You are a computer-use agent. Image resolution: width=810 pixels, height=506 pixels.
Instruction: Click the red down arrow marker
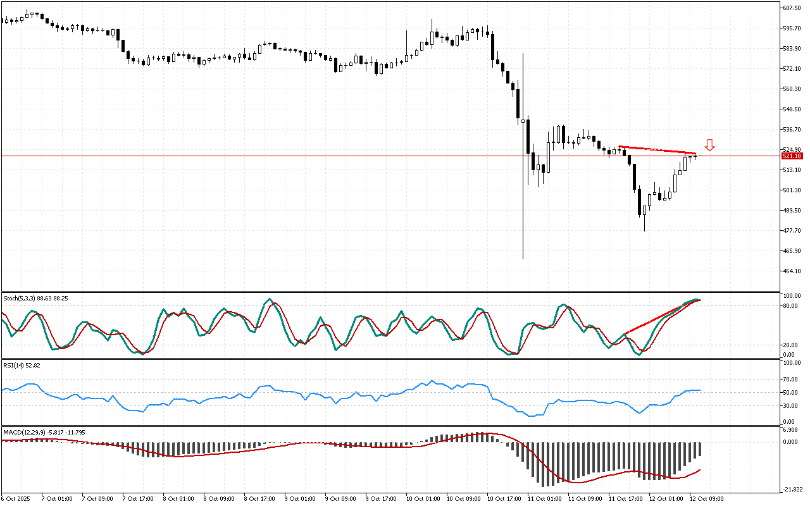(710, 145)
